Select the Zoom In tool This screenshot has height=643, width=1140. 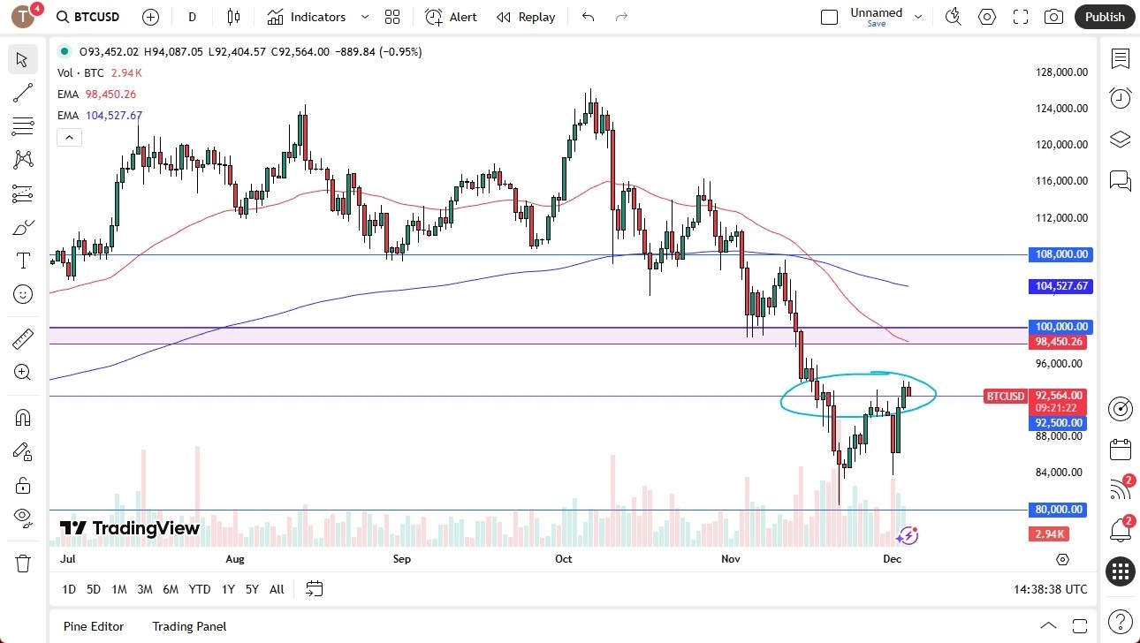(x=22, y=372)
